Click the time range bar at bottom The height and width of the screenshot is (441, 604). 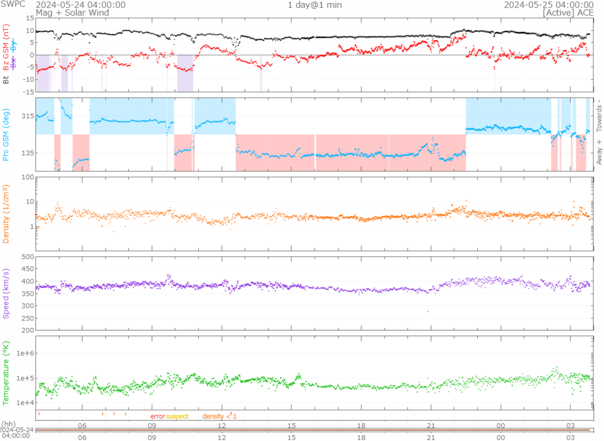tap(314, 430)
